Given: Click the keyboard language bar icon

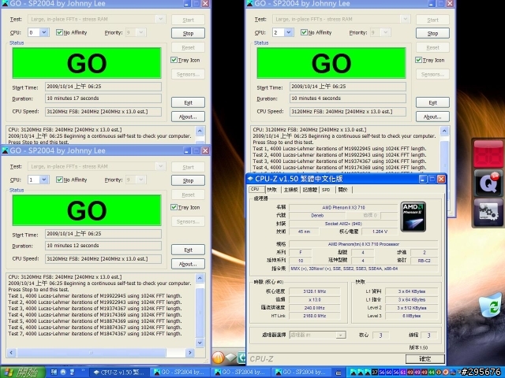Looking at the screenshot, I should tap(339, 372).
